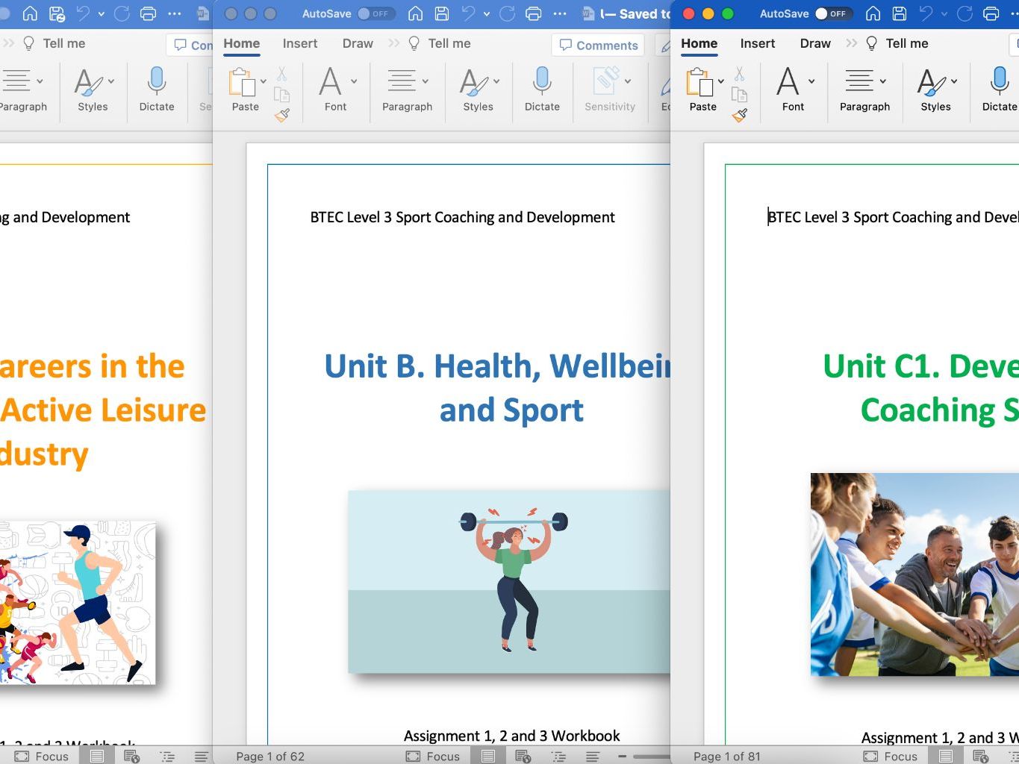1019x764 pixels.
Task: Start Dictate in the Unit B window
Action: pyautogui.click(x=542, y=90)
